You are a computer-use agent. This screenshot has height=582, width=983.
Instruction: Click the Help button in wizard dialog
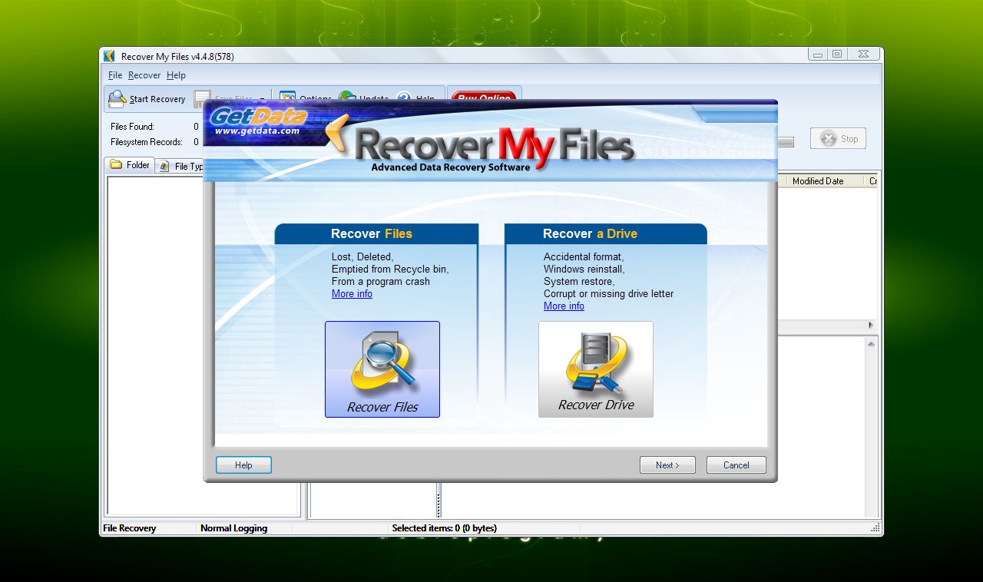[243, 465]
